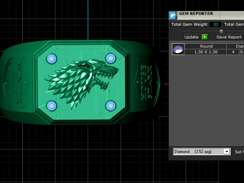Click the Update label
The width and height of the screenshot is (244, 183).
coord(191,37)
